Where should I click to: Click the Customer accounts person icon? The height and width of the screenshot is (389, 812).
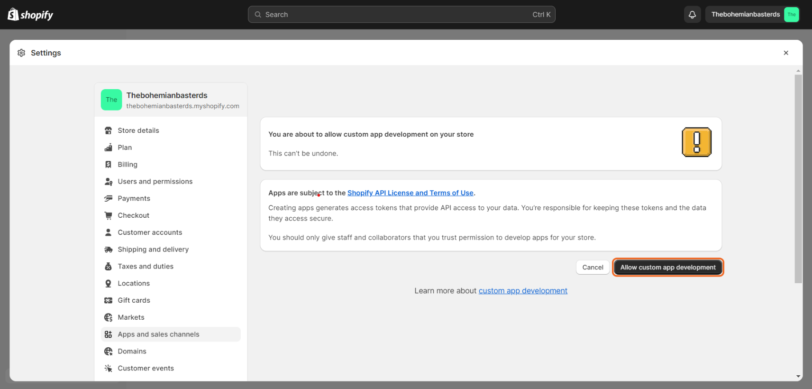[108, 232]
